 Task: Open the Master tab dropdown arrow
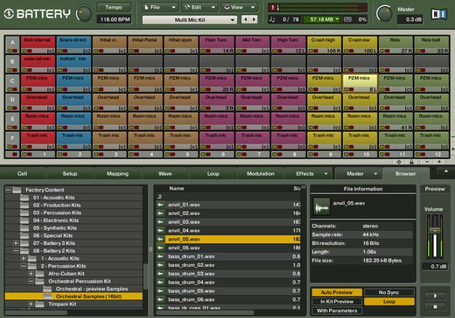pos(376,174)
